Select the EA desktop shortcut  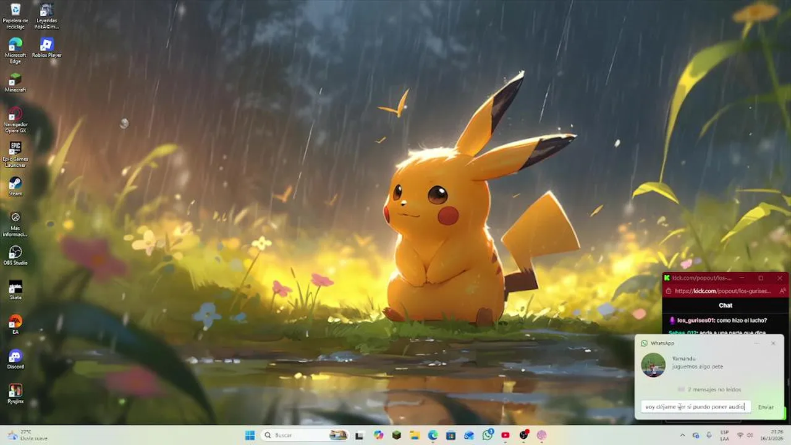pos(15,324)
